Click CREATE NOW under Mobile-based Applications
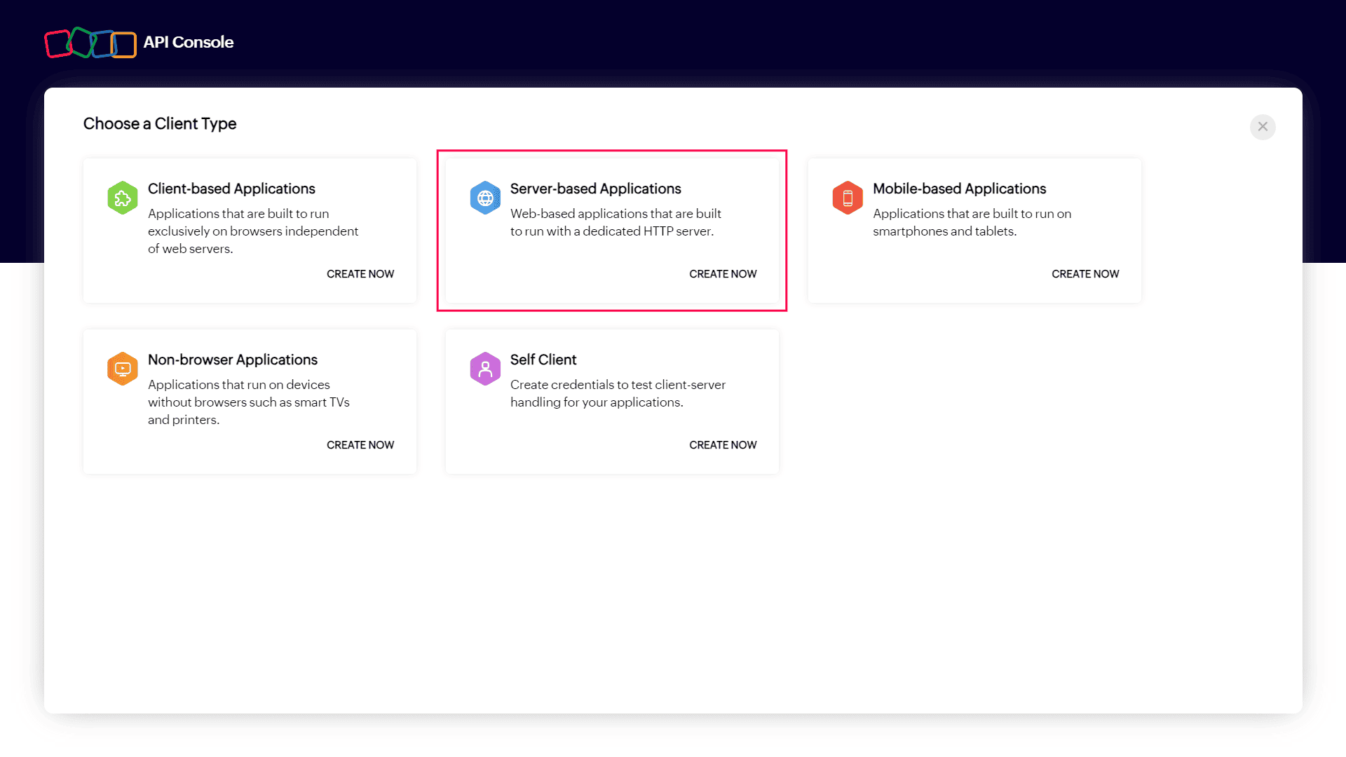This screenshot has width=1346, height=757. point(1085,273)
